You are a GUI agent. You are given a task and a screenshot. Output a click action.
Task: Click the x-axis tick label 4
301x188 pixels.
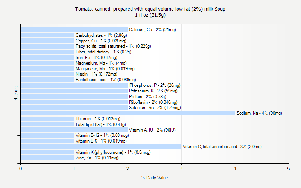point(235,168)
